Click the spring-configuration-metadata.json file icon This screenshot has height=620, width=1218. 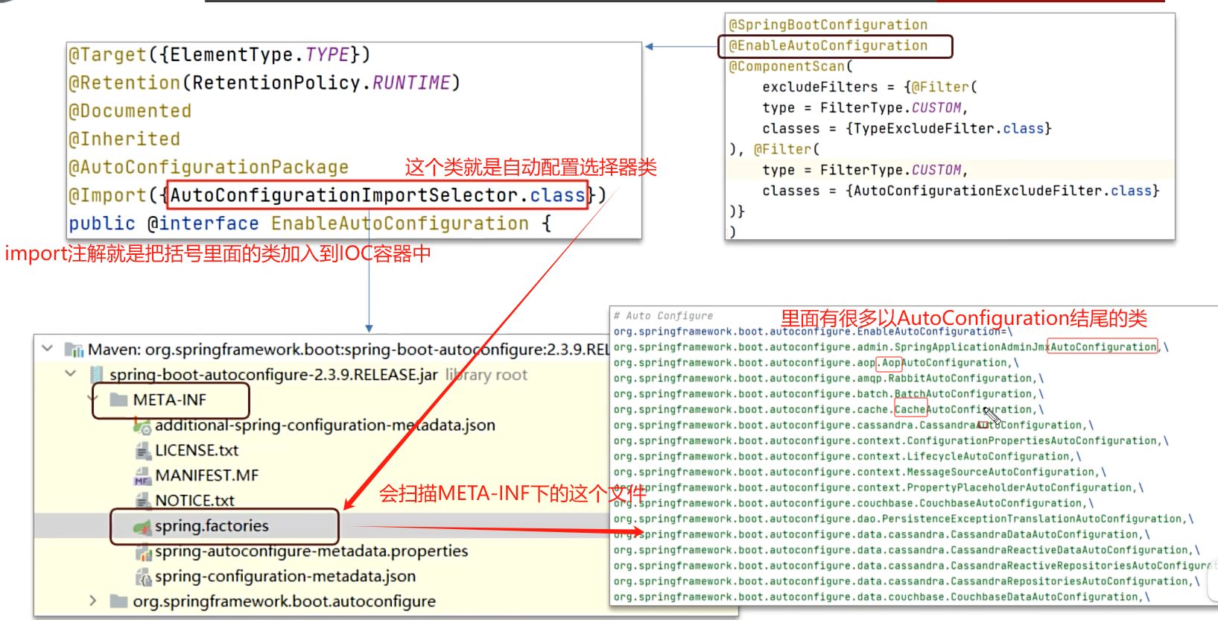click(x=143, y=577)
